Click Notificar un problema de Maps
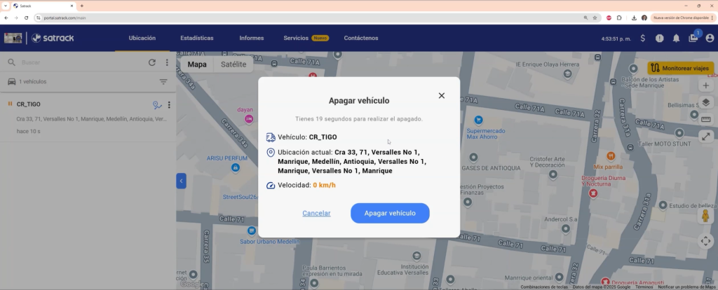 687,286
